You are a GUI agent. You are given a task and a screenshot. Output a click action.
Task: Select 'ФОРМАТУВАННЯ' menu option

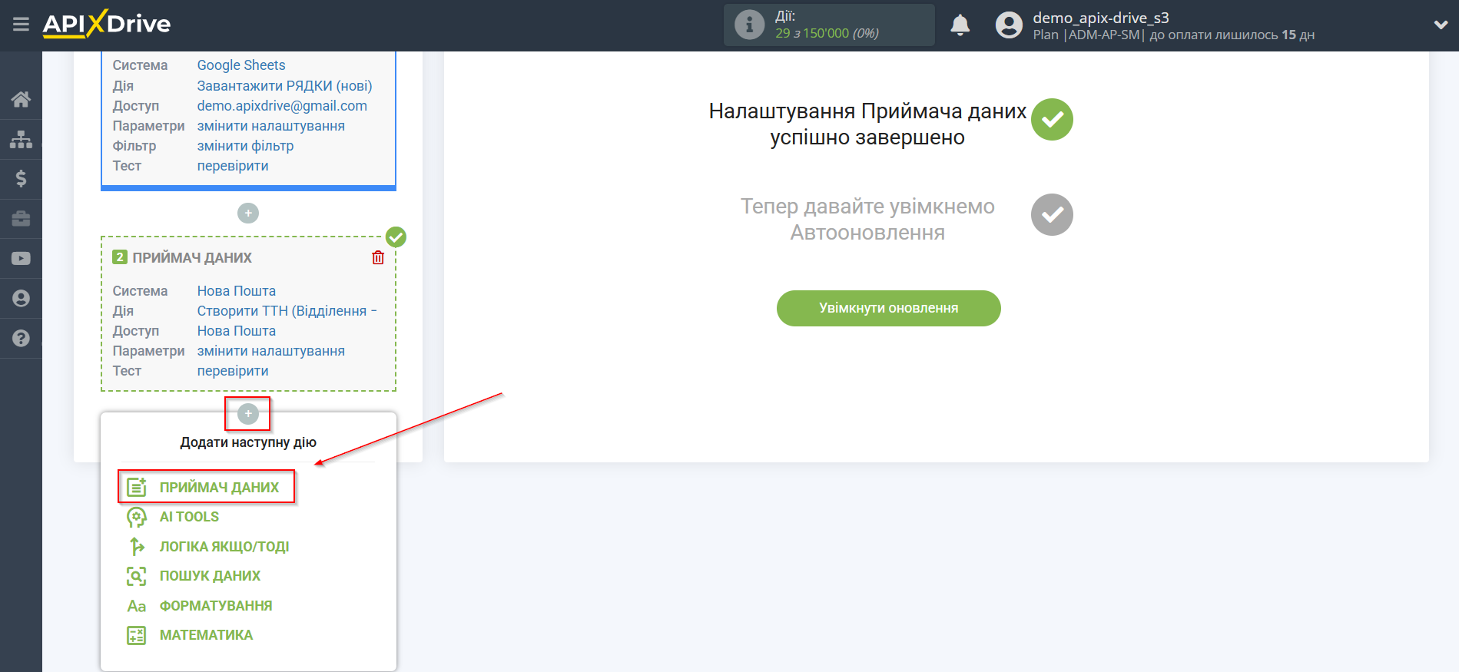coord(216,606)
